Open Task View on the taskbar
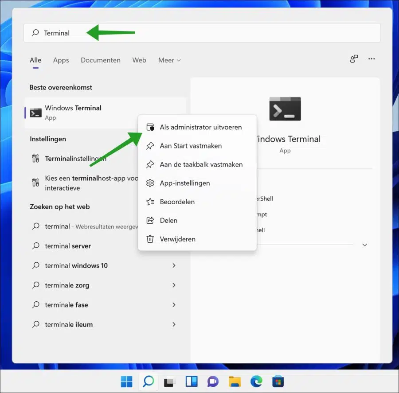 tap(170, 381)
